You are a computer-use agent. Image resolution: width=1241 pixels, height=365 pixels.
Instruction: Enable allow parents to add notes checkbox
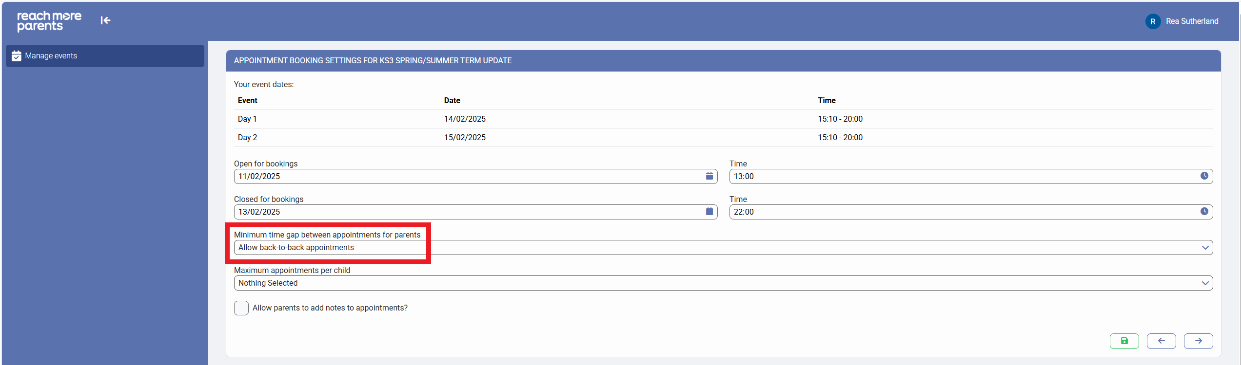(241, 308)
